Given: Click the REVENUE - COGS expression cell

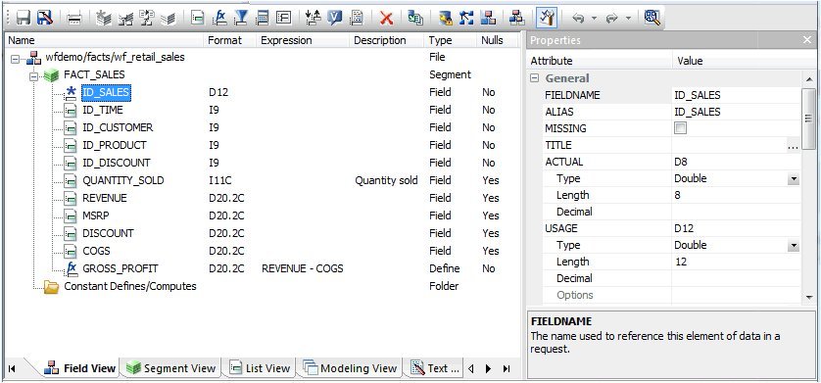Looking at the screenshot, I should coord(302,268).
